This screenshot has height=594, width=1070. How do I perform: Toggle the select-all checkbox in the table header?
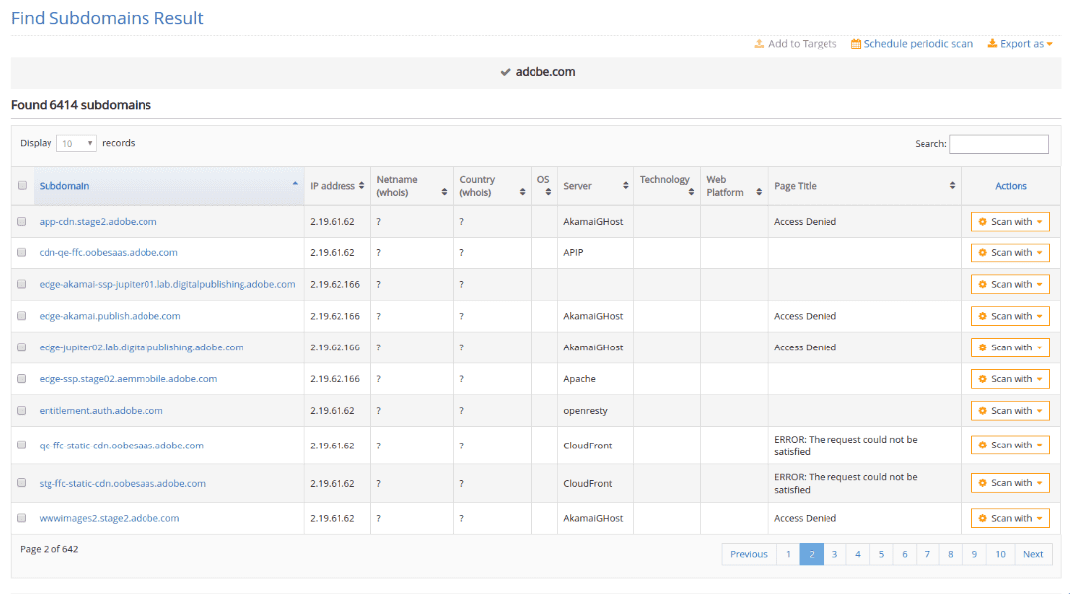(22, 185)
